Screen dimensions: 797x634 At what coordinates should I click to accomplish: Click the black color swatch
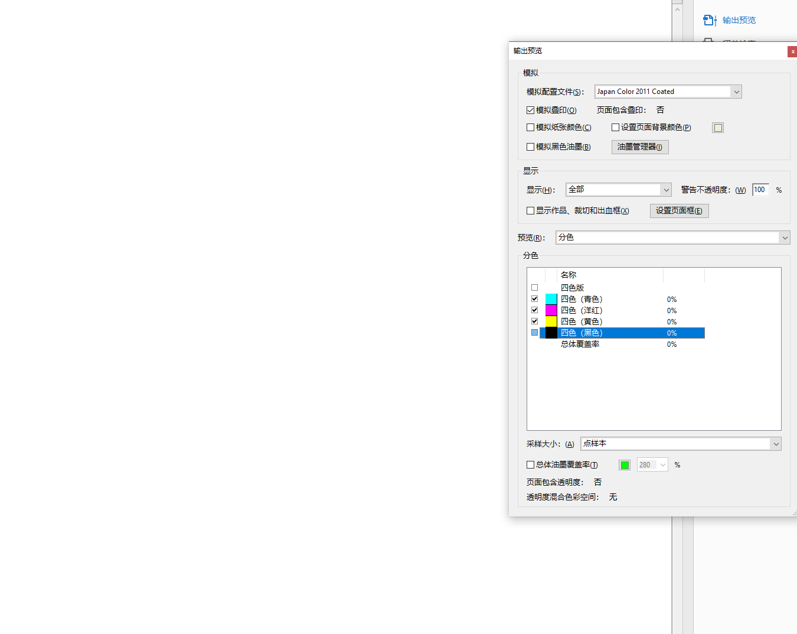coord(551,333)
